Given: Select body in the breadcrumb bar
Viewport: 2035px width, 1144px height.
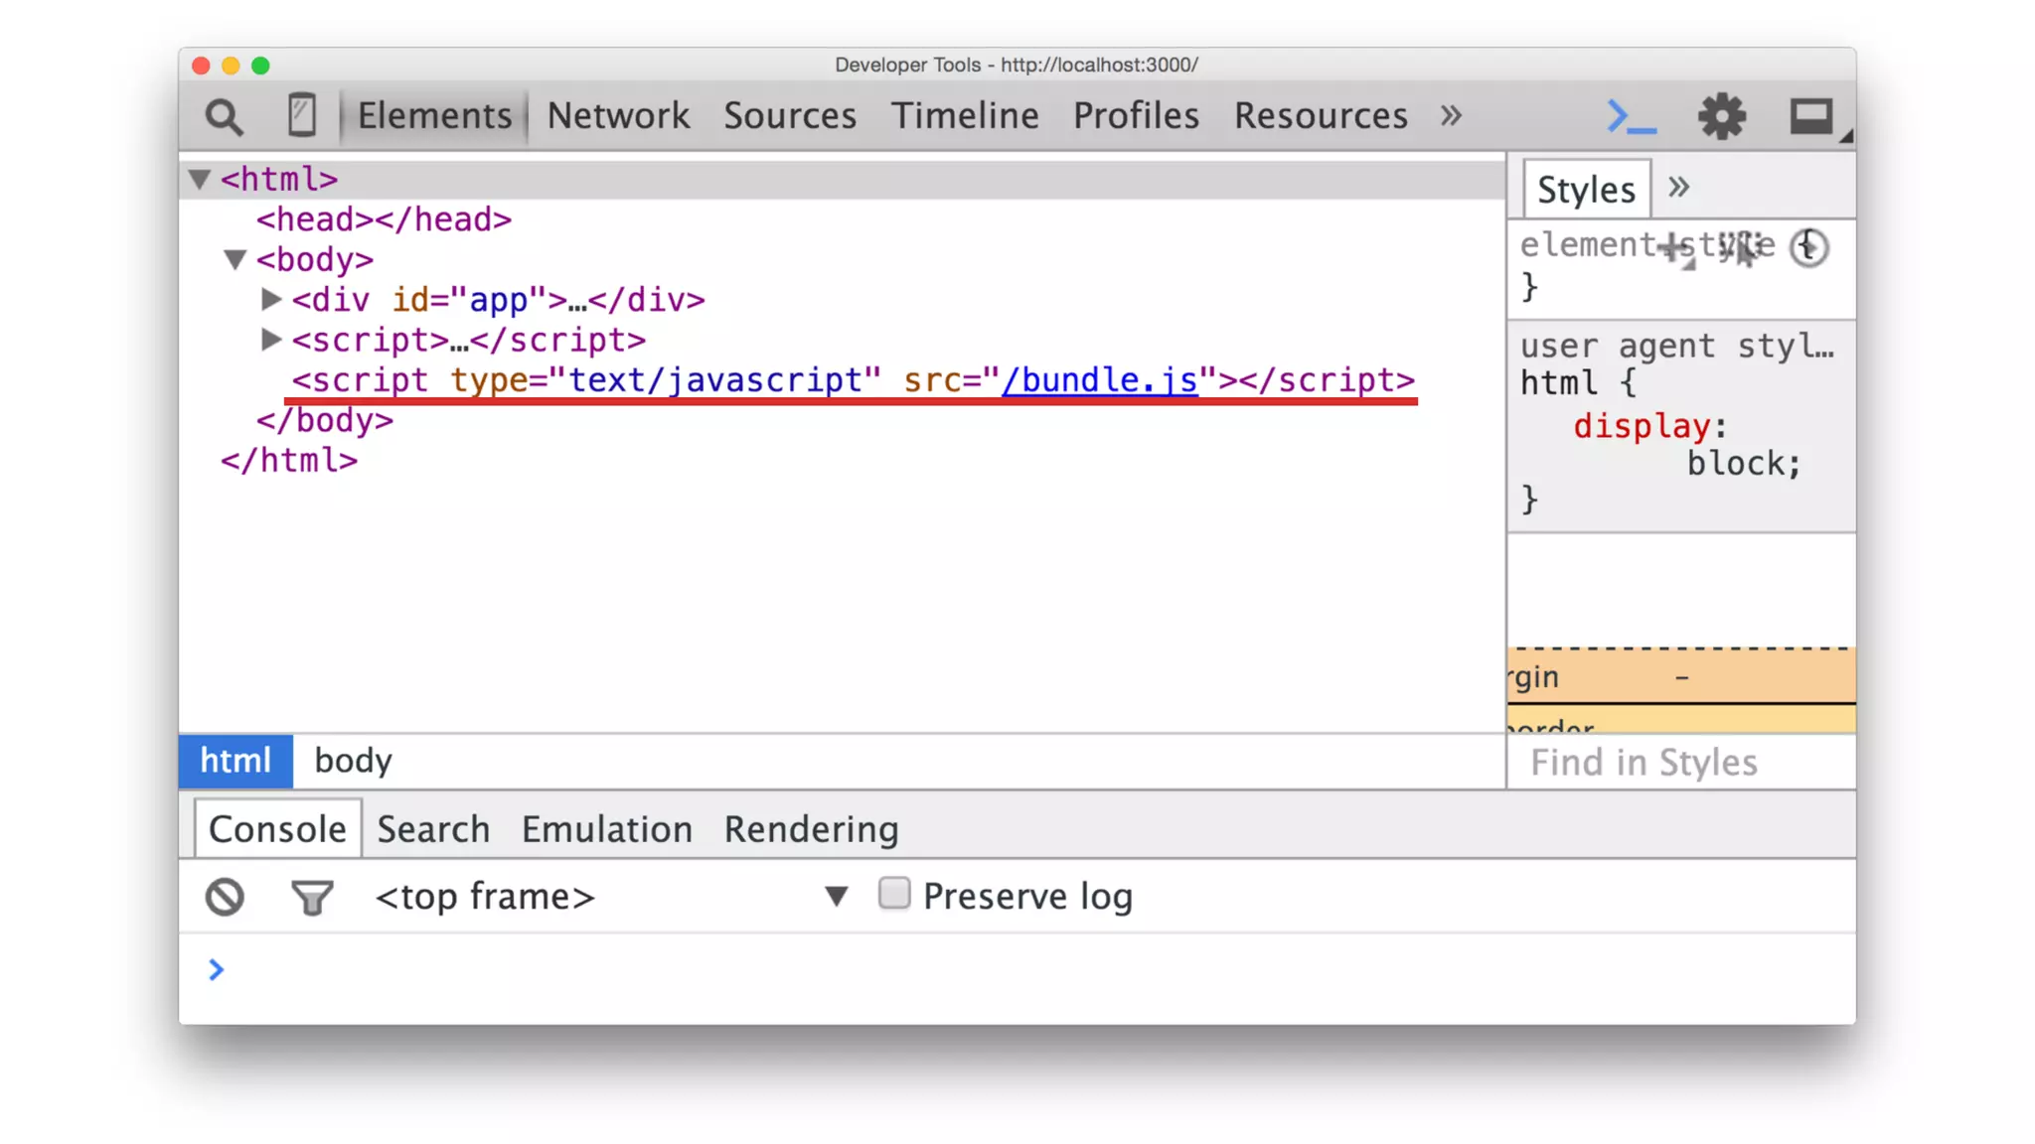Looking at the screenshot, I should pyautogui.click(x=353, y=761).
